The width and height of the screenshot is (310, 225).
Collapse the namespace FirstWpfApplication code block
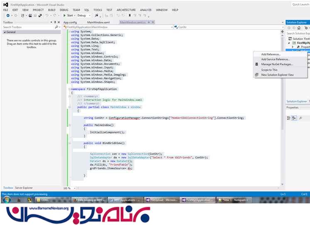(70, 89)
